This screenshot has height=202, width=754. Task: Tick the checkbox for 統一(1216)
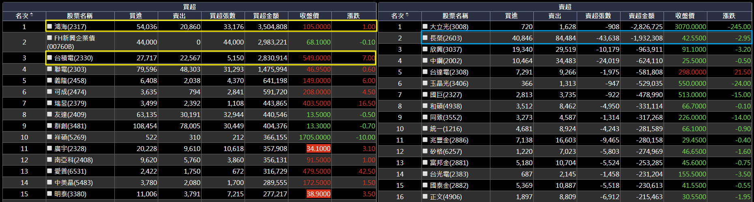click(x=425, y=128)
